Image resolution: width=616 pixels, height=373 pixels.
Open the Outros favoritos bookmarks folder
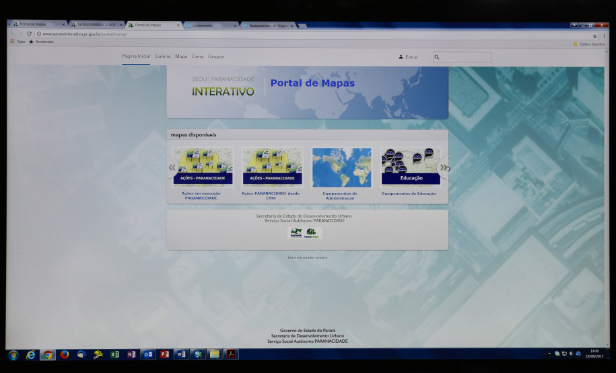click(589, 44)
